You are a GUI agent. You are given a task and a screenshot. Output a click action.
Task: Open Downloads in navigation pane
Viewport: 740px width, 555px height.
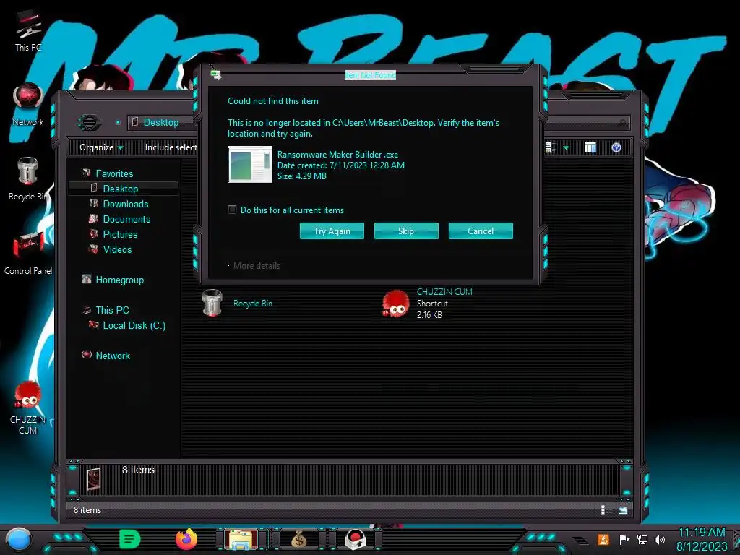[x=126, y=204]
